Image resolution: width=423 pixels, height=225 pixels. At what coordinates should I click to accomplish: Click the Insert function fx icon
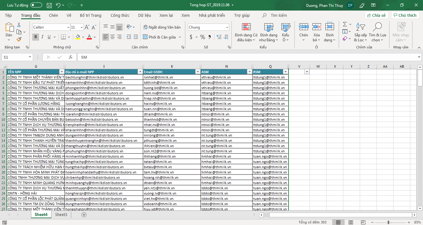pyautogui.click(x=70, y=57)
